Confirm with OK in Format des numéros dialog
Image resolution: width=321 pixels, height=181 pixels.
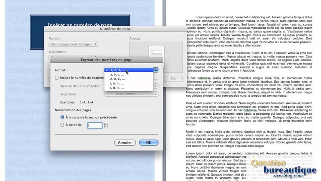(149, 143)
